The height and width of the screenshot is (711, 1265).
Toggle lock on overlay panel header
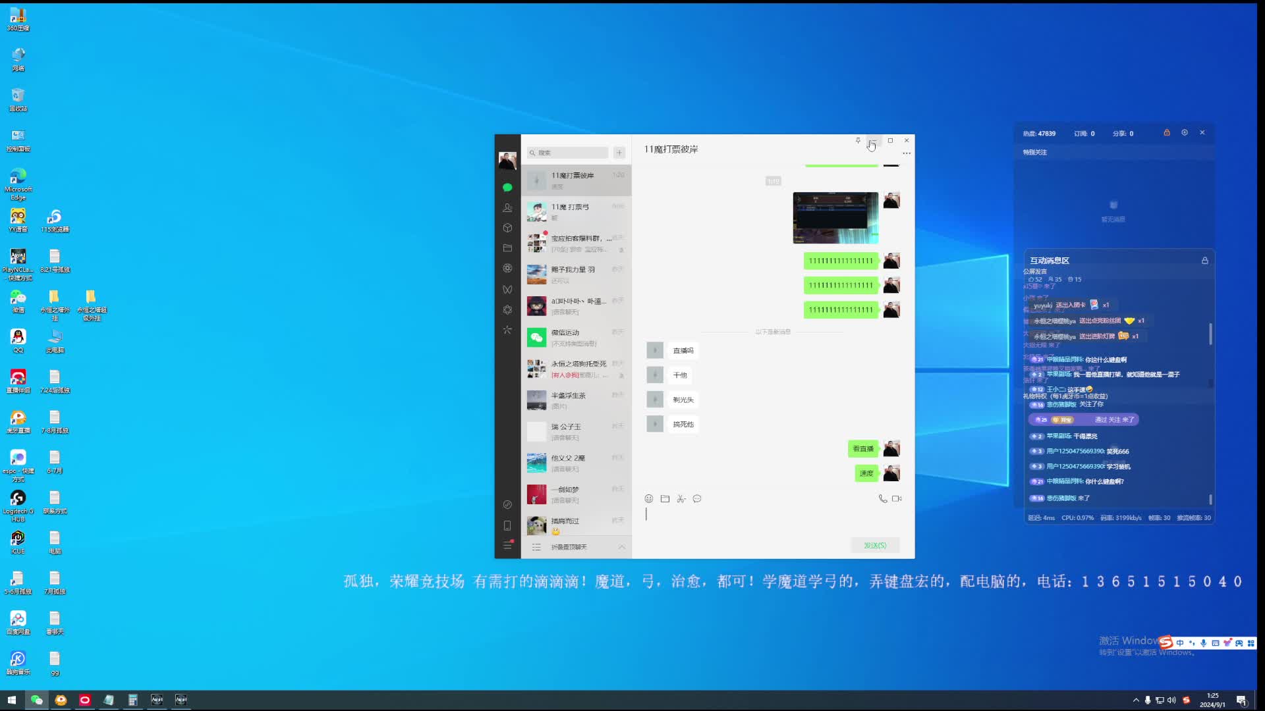tap(1167, 133)
